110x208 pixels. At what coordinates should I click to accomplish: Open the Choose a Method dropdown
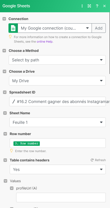click(x=57, y=60)
